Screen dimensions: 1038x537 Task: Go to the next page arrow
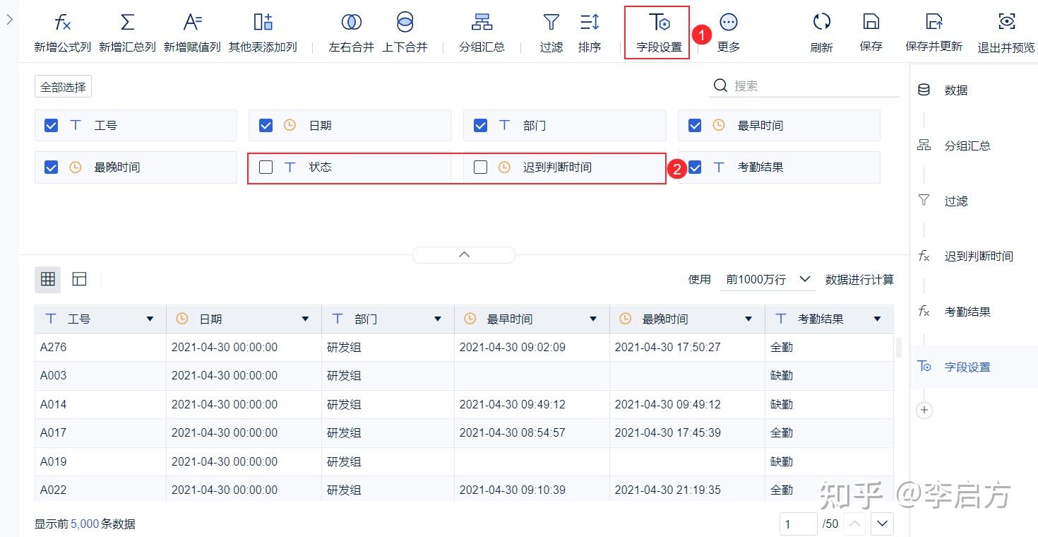click(883, 524)
